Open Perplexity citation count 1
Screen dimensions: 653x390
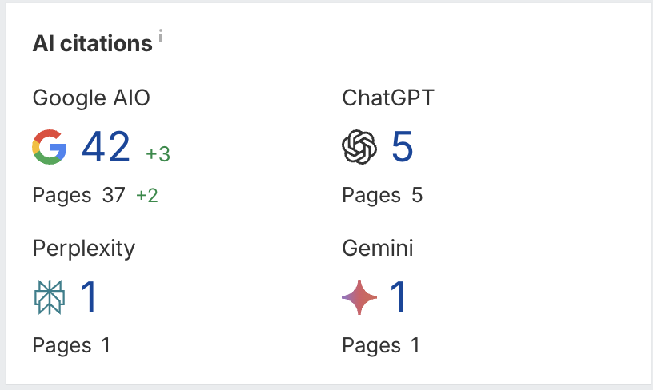click(88, 297)
